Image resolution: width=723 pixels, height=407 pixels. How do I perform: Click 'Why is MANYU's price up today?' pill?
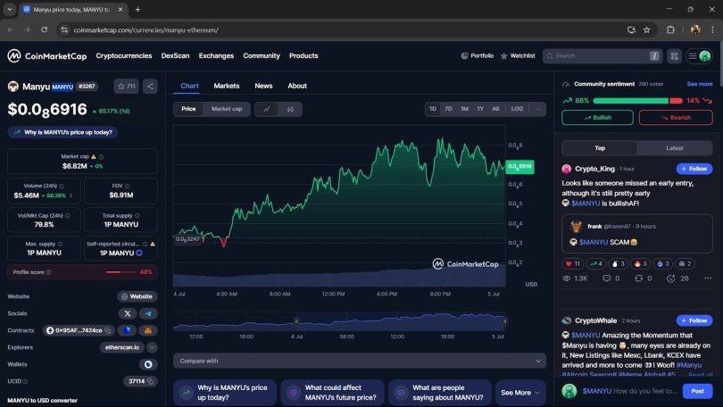pos(62,132)
